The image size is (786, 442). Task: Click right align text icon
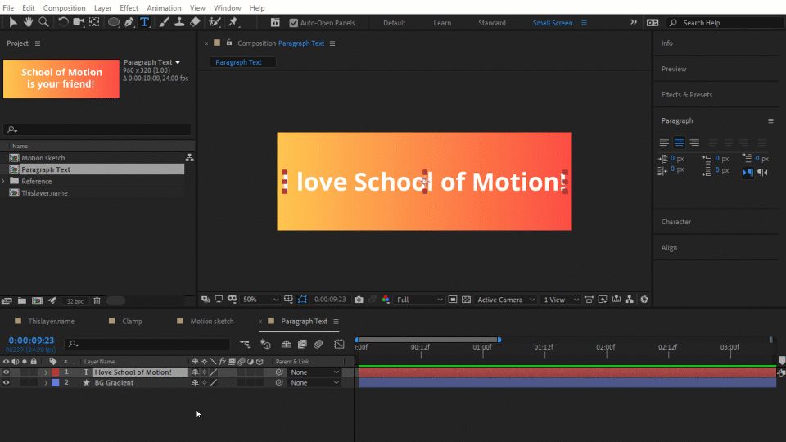(x=694, y=142)
